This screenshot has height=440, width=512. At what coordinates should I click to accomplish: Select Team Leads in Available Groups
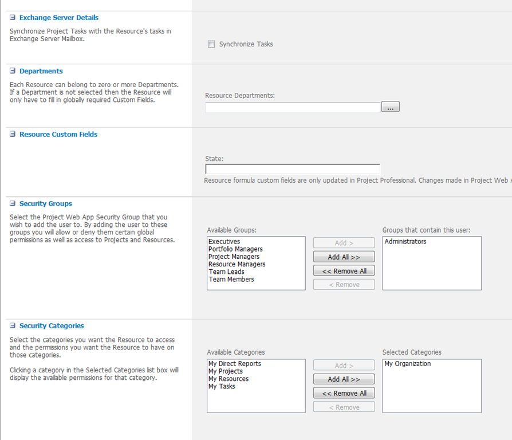[226, 272]
